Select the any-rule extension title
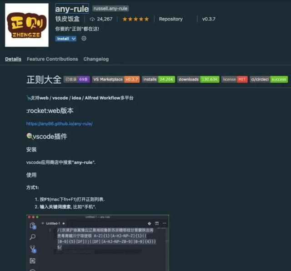Image resolution: width=291 pixels, height=271 pixels. [x=72, y=9]
